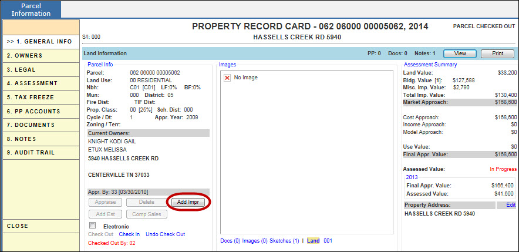Check the Electronic checkbox
The height and width of the screenshot is (252, 519).
click(92, 226)
